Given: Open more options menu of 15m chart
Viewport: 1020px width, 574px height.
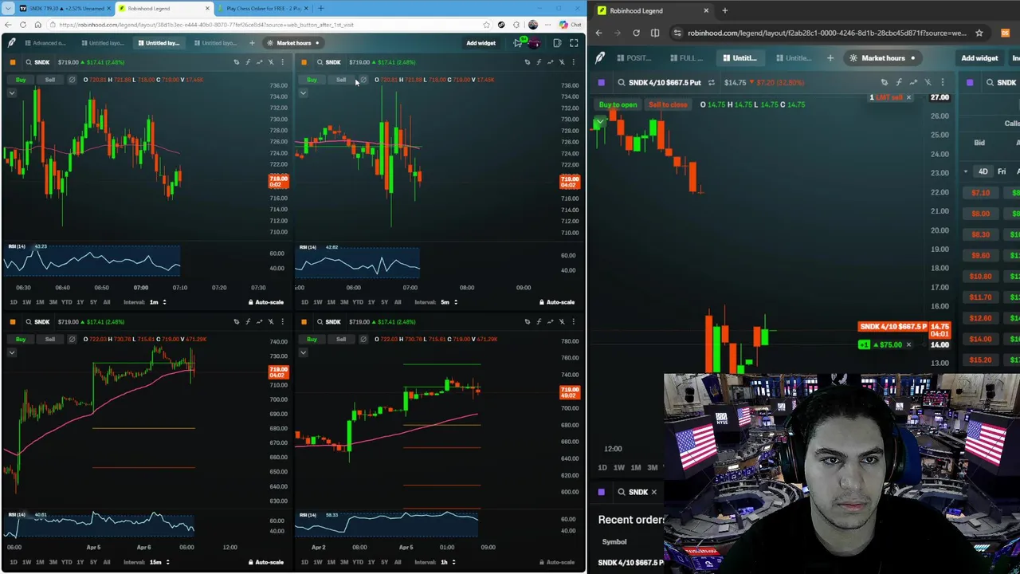Looking at the screenshot, I should point(282,322).
